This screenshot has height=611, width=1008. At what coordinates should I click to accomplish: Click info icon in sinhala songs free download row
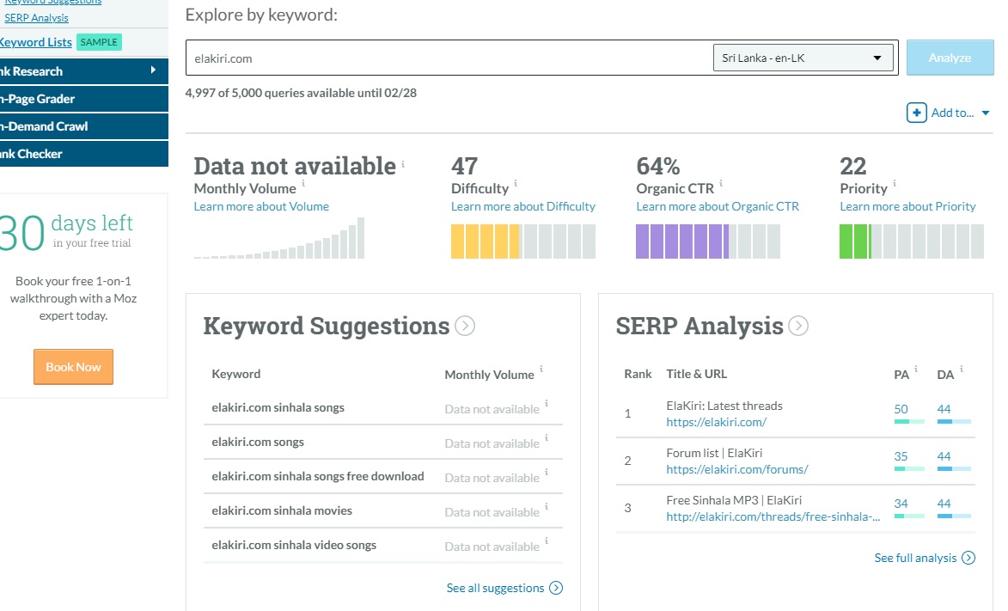point(547,472)
